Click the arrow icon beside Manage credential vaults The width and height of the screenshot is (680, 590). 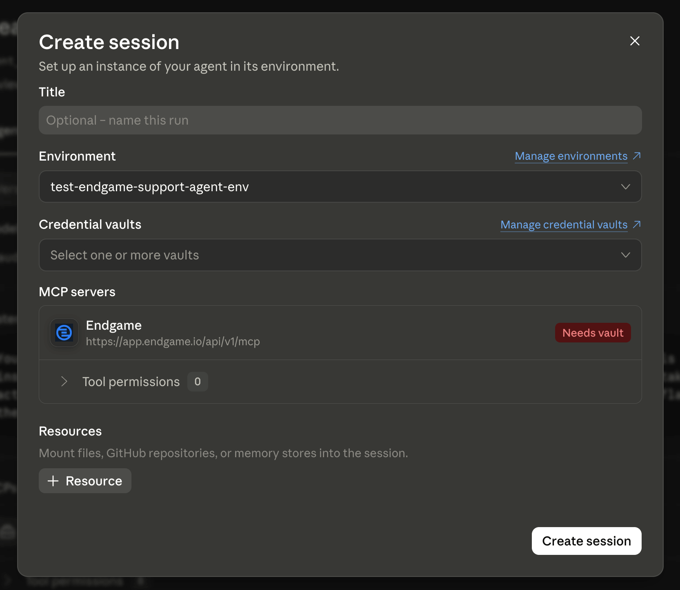tap(636, 224)
